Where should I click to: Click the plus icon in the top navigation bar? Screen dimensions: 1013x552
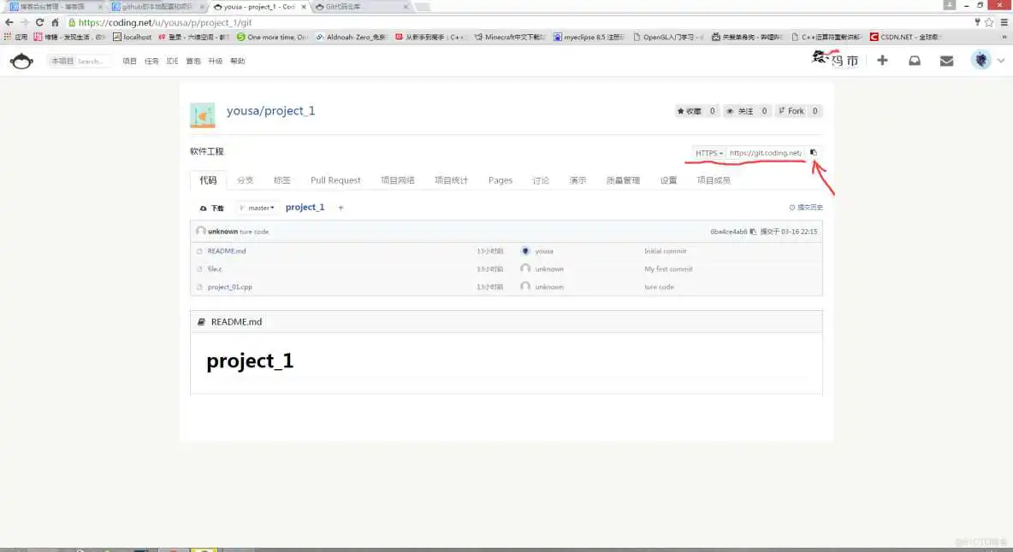click(882, 61)
